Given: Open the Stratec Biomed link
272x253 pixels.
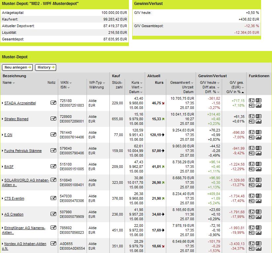Looking at the screenshot, I should click(x=16, y=119).
